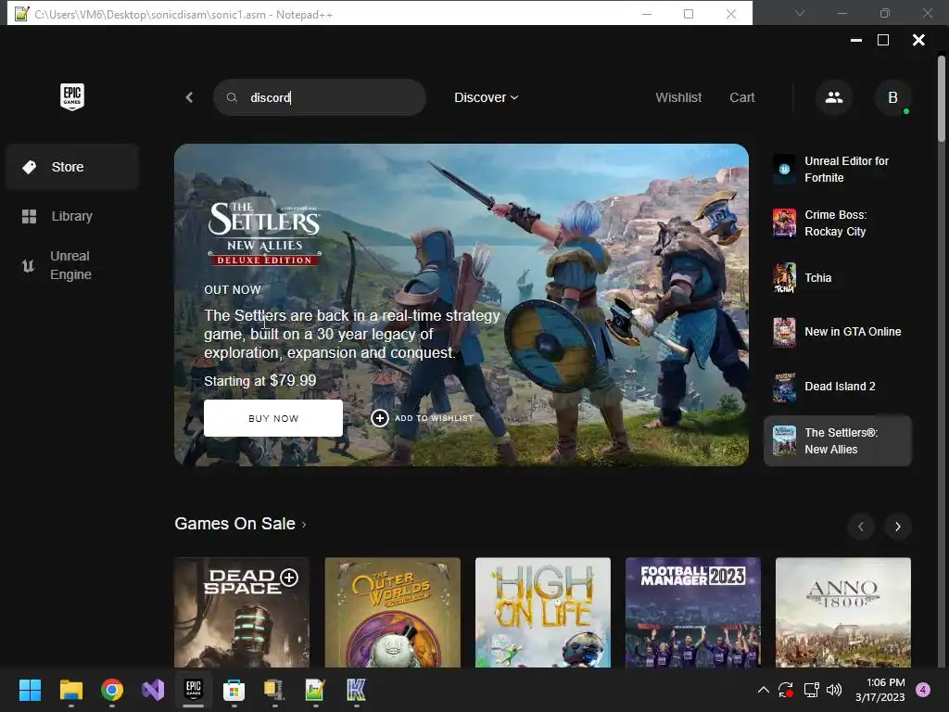Open The Outer Worlds game tile
949x712 pixels.
coord(392,613)
